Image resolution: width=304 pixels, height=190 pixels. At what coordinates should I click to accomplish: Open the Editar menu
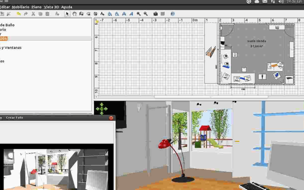[x=5, y=7]
